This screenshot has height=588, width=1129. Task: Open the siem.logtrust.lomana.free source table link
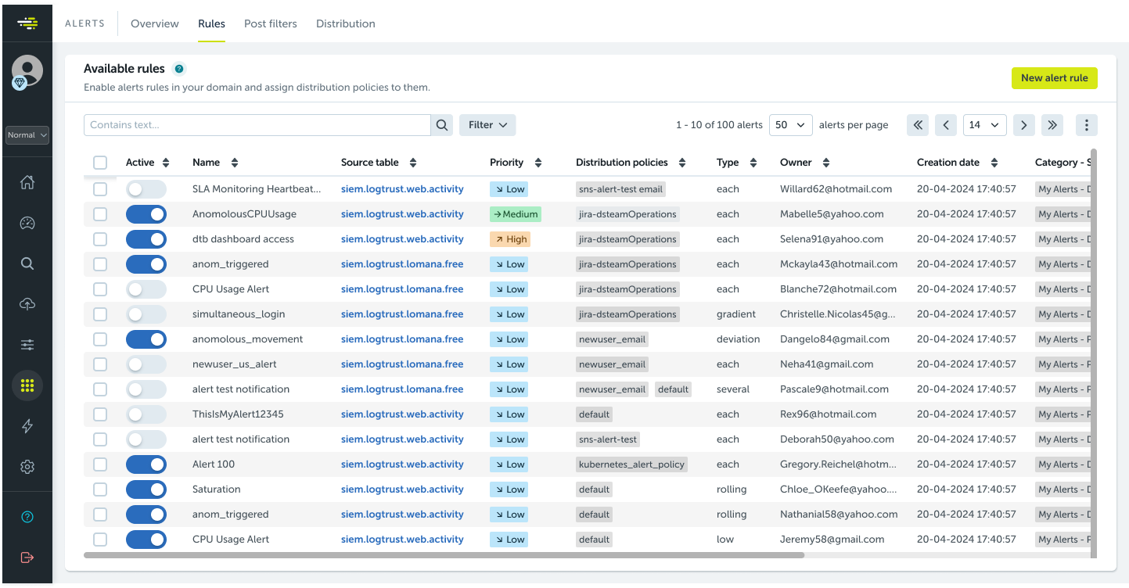pos(402,264)
